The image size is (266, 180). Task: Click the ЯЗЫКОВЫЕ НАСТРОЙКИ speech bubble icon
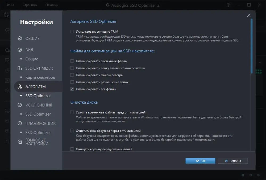[20, 142]
